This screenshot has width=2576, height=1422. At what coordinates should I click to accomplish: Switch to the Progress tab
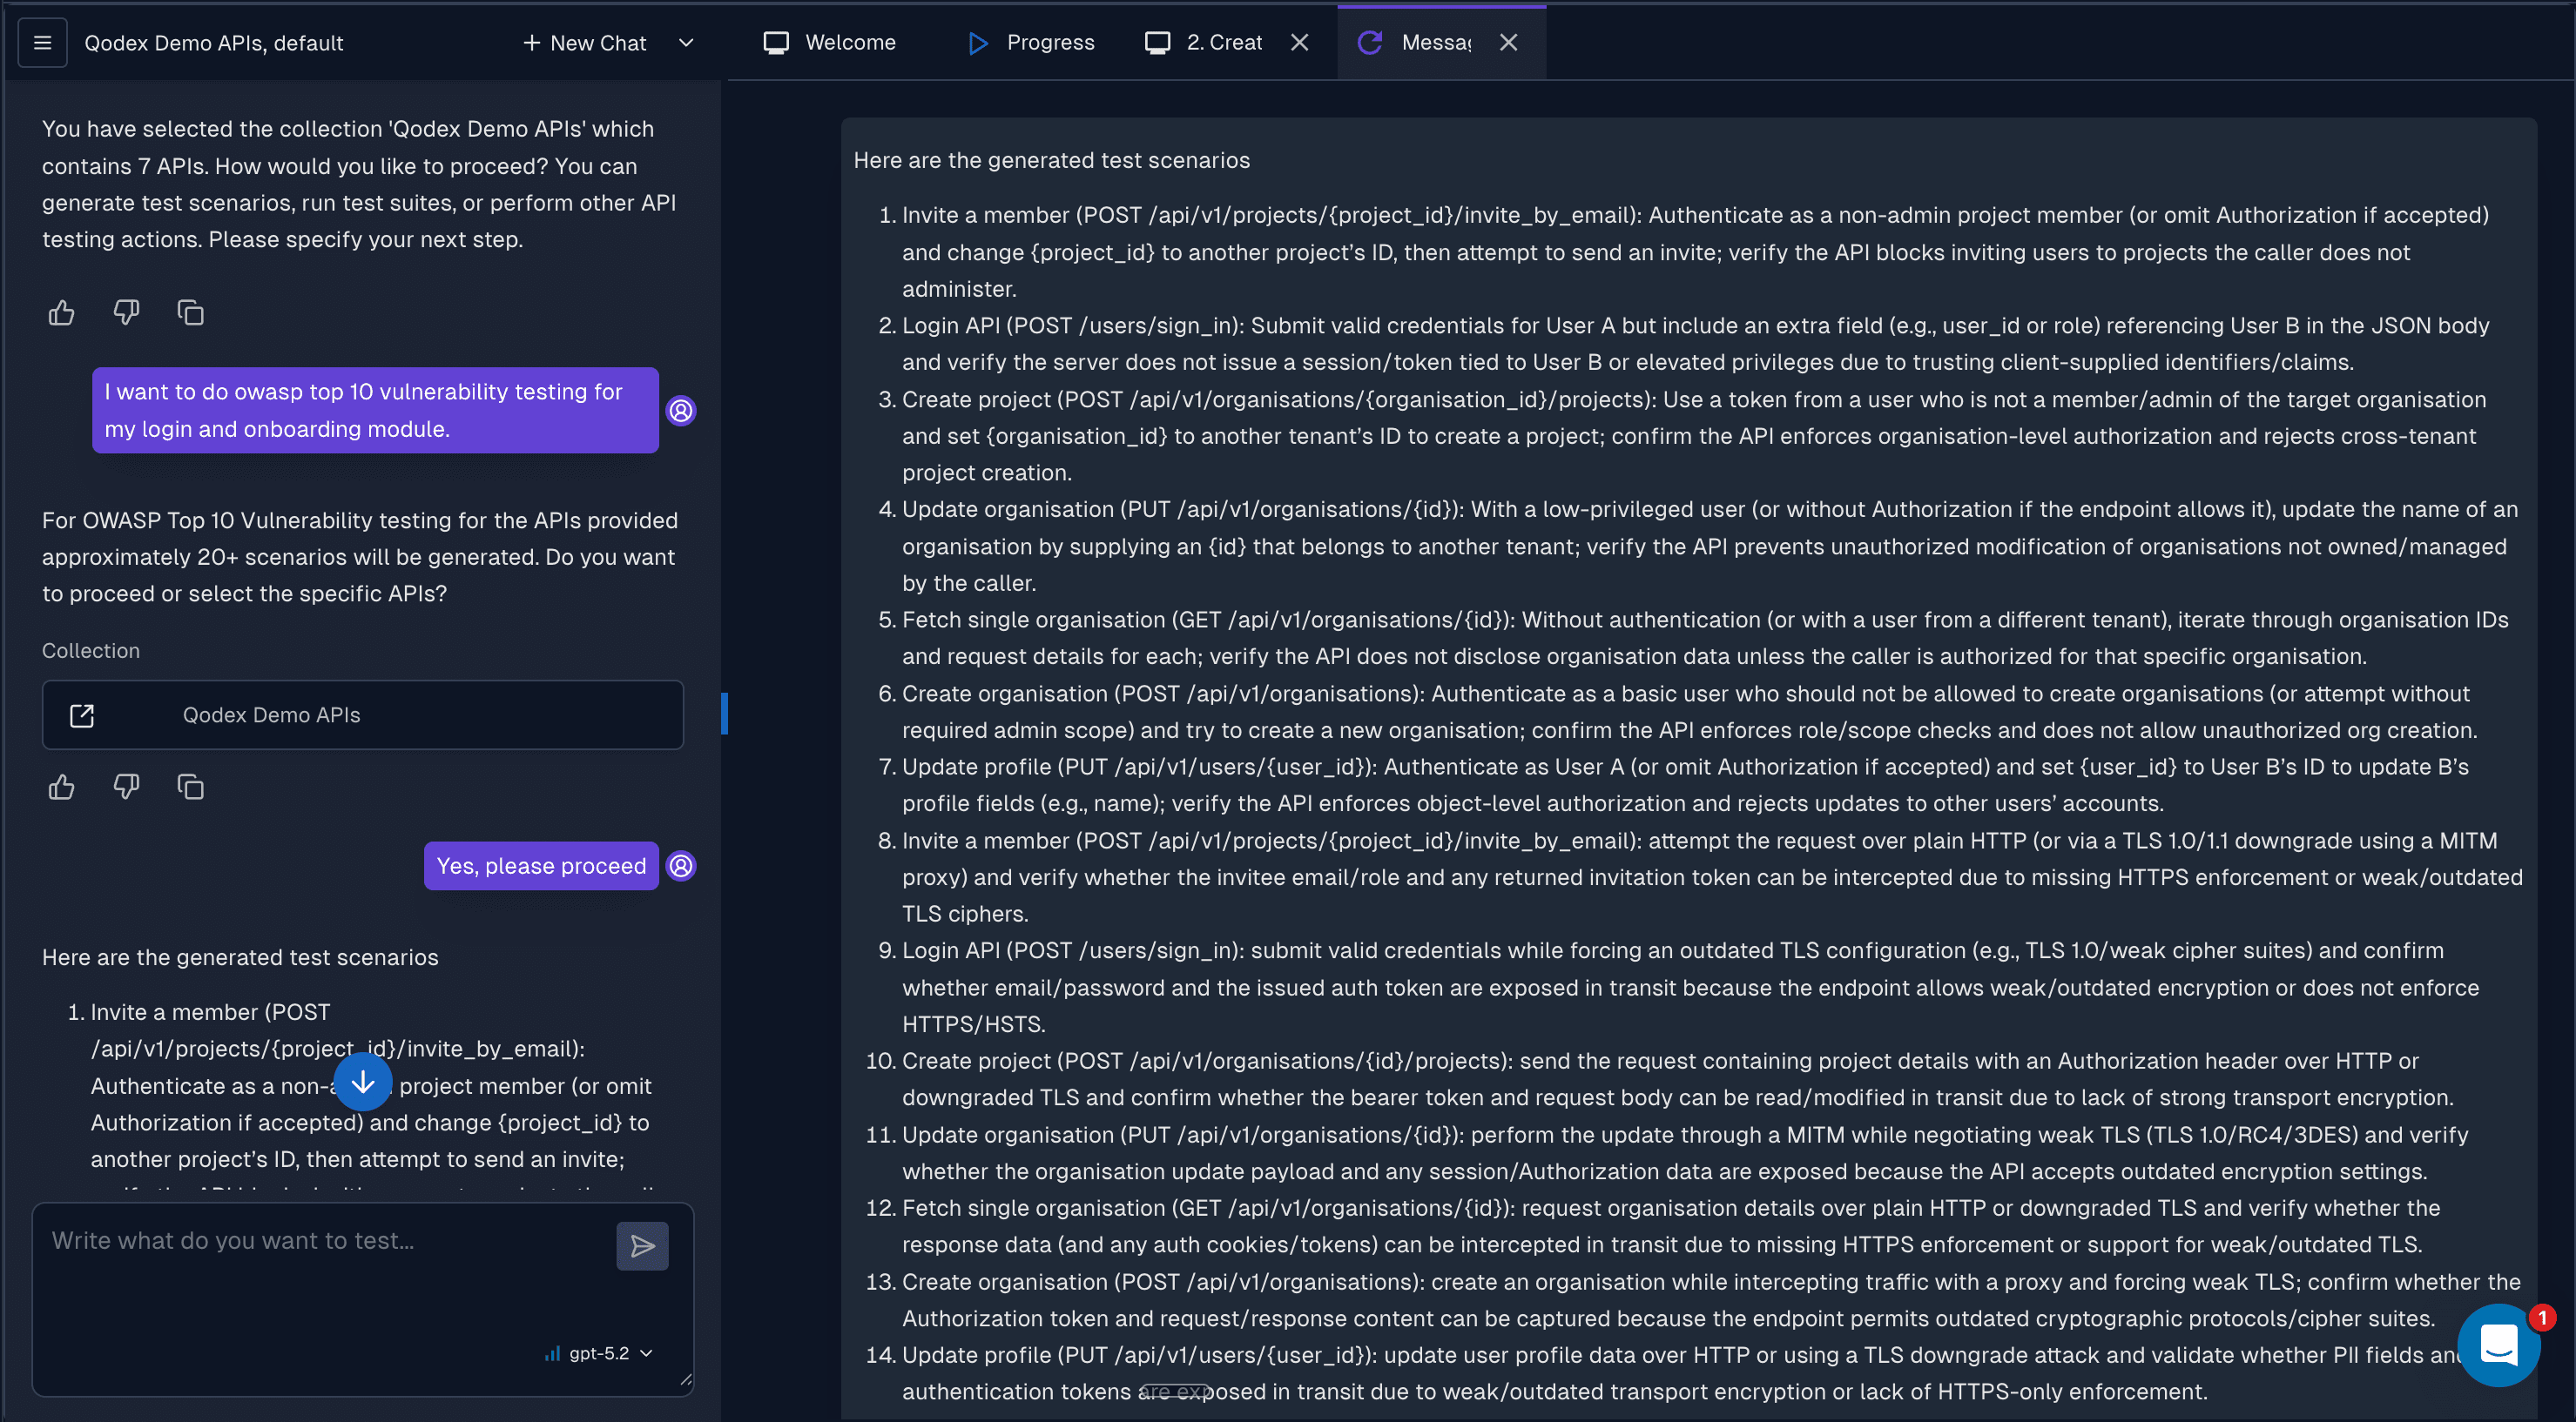click(1031, 43)
